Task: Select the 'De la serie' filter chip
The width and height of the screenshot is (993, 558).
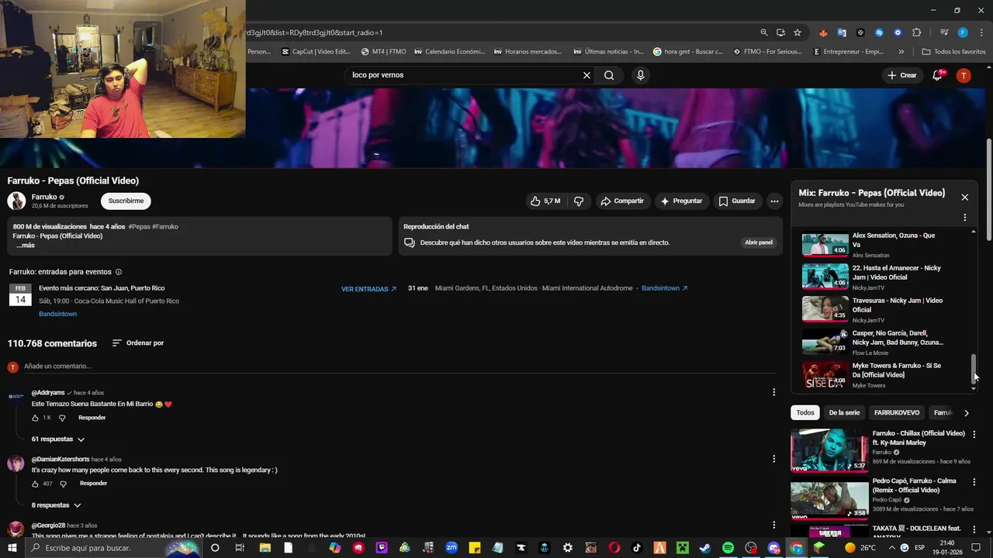Action: pyautogui.click(x=844, y=413)
